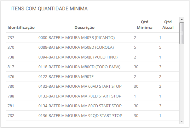The height and width of the screenshot is (128, 190).
Task: Click the Qtd Atual column header
Action: 168,25
